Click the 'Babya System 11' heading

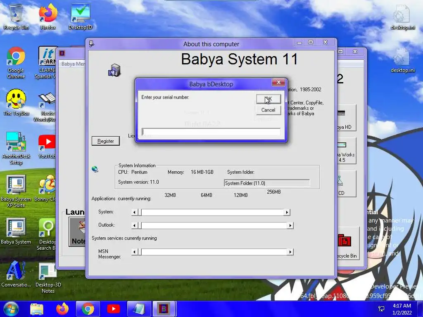pyautogui.click(x=239, y=59)
